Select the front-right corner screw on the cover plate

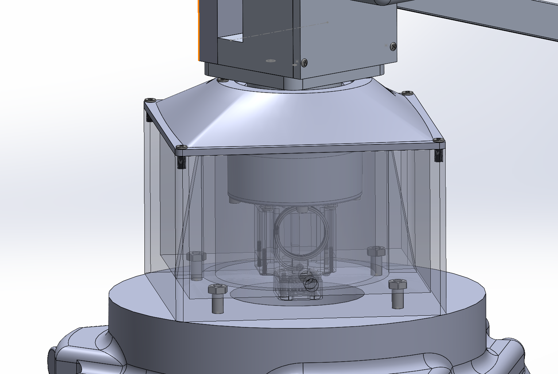click(x=438, y=140)
